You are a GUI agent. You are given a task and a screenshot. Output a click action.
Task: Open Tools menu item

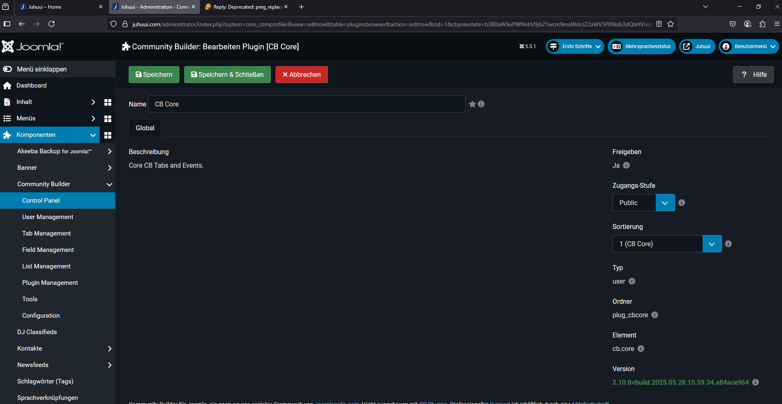point(58,299)
